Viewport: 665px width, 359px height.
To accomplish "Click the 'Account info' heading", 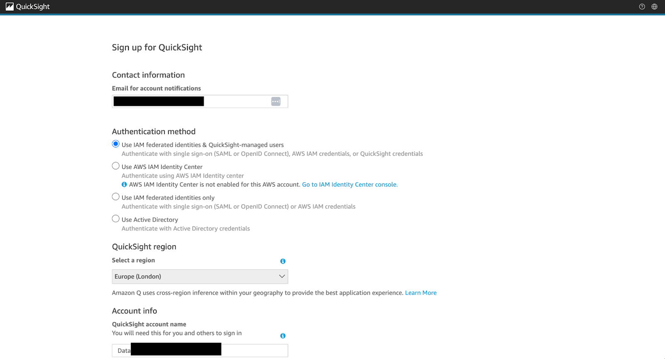I will tap(135, 311).
